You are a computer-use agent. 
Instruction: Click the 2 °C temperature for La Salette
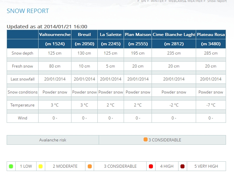coord(111,105)
